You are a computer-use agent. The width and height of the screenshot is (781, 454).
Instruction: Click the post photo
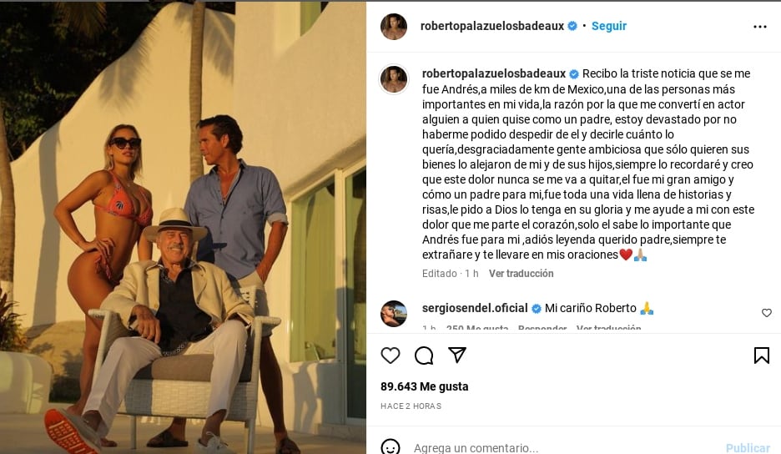[x=183, y=227]
